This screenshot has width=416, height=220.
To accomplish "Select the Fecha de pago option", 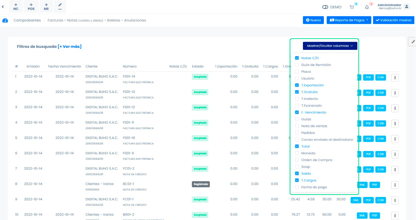I will point(297,187).
